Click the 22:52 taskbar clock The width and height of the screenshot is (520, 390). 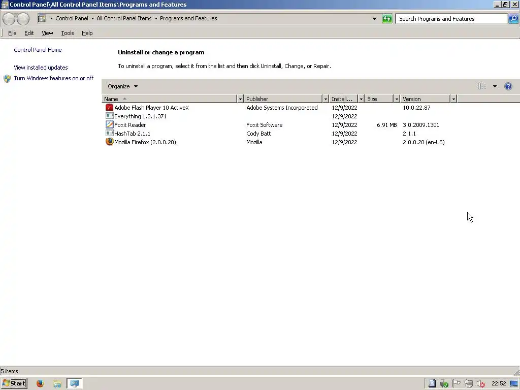point(499,384)
